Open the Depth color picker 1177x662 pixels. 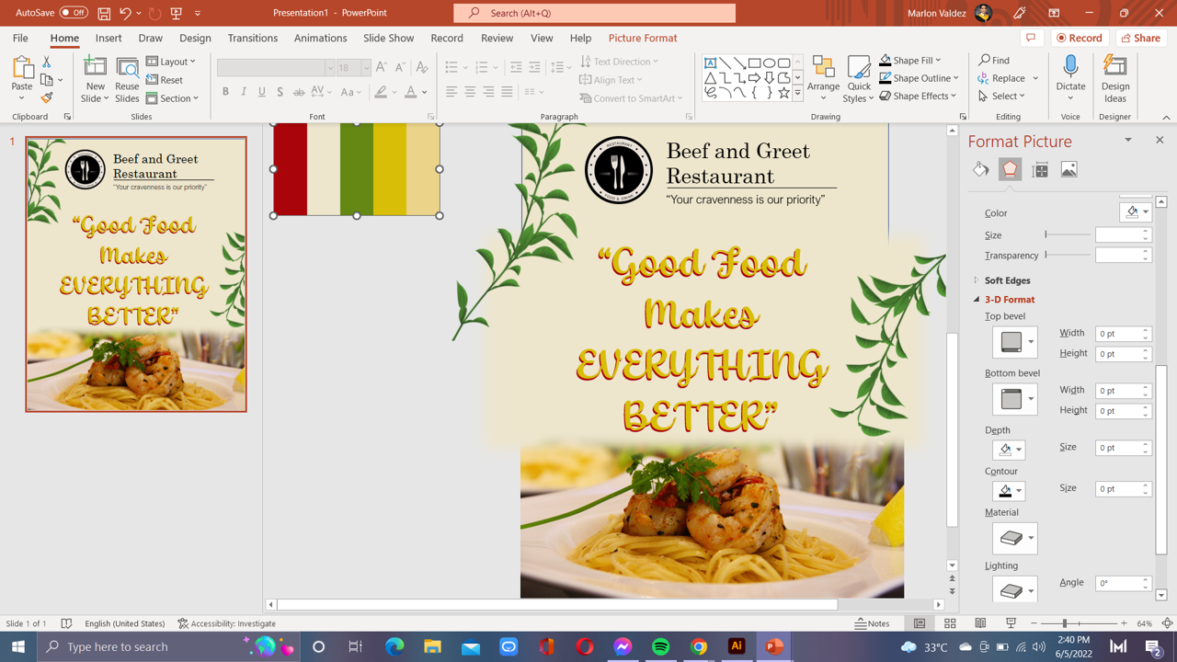pos(1009,450)
